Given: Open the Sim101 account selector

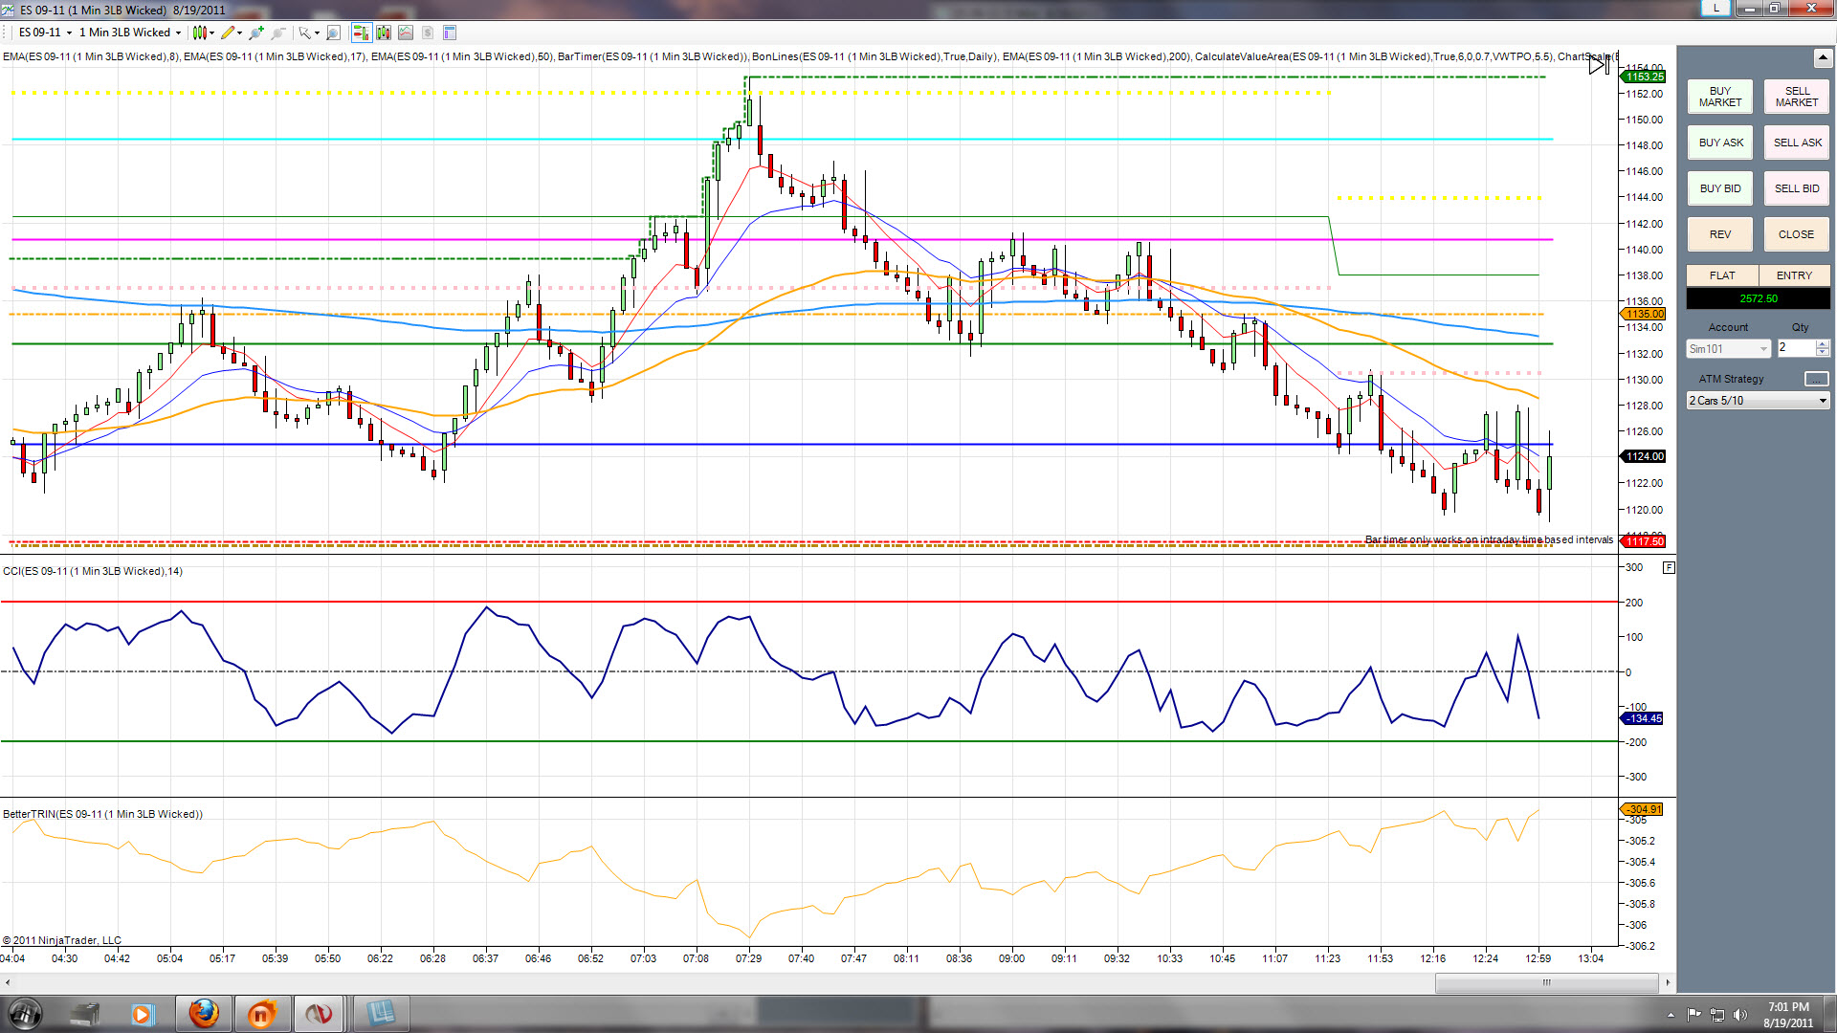Looking at the screenshot, I should click(1729, 349).
